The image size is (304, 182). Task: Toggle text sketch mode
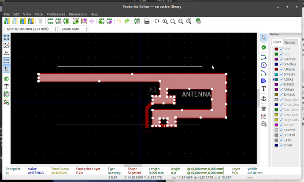tap(7, 87)
